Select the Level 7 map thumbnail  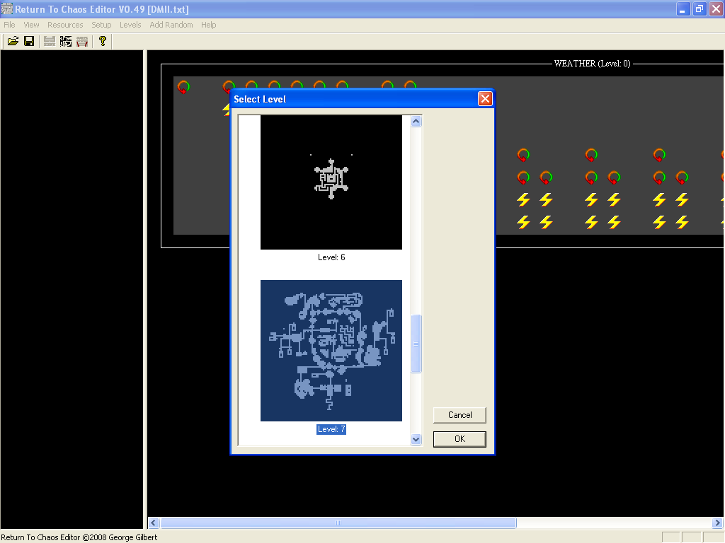[x=331, y=351]
